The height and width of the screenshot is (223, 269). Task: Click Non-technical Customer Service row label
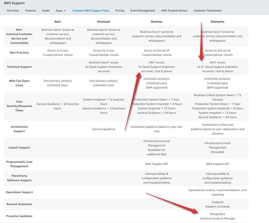(19, 36)
